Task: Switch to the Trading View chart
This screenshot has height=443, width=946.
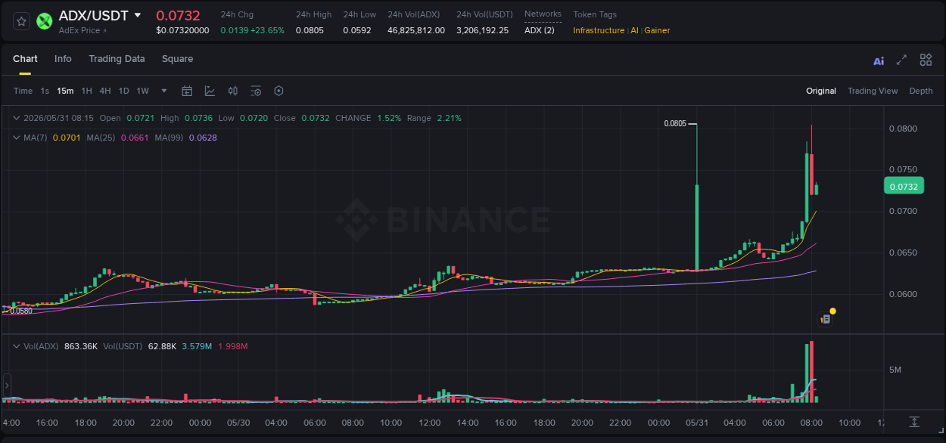Action: 873,91
